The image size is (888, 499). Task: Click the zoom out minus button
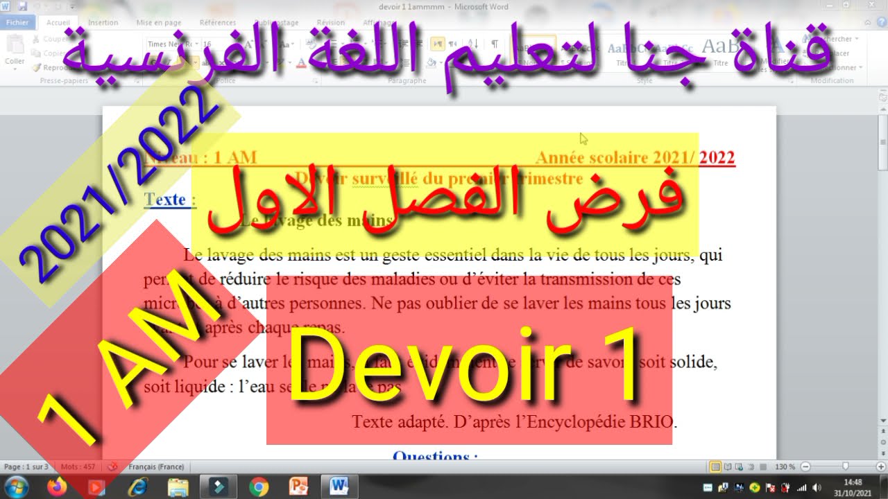(x=805, y=466)
